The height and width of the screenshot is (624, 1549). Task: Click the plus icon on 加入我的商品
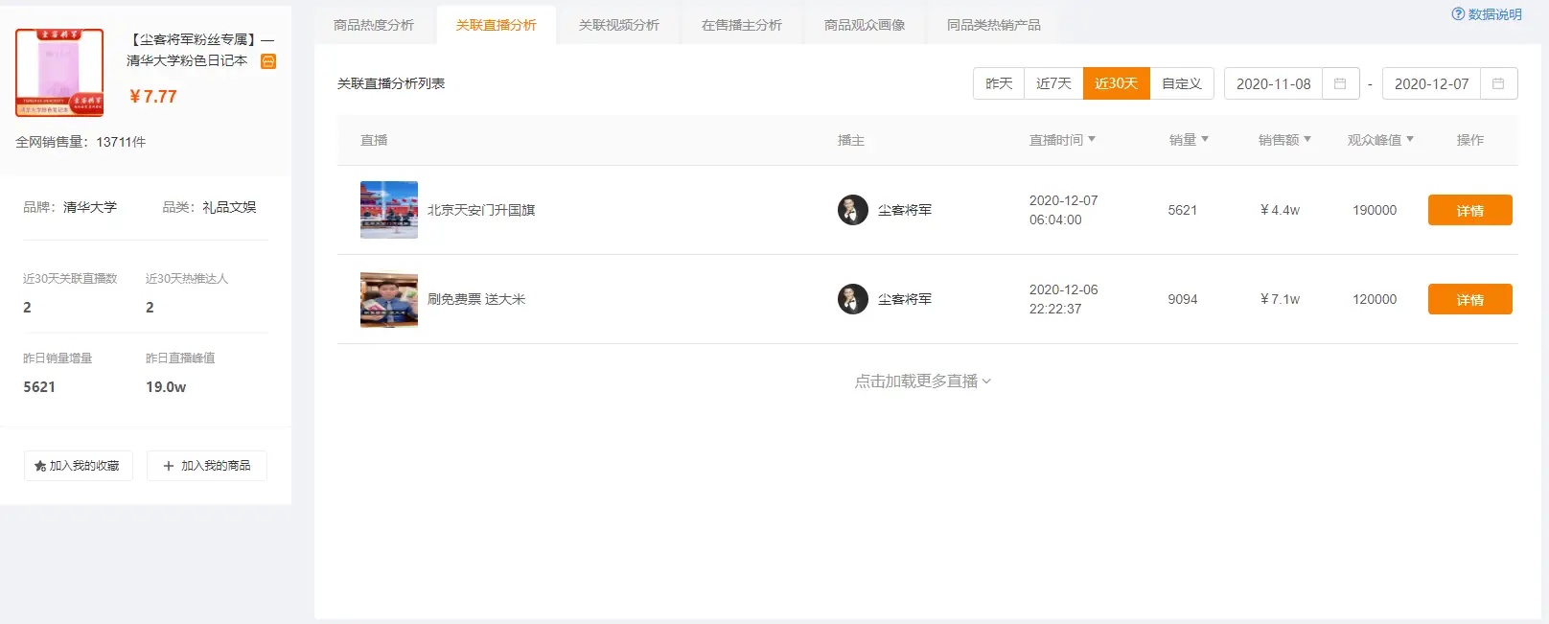169,466
